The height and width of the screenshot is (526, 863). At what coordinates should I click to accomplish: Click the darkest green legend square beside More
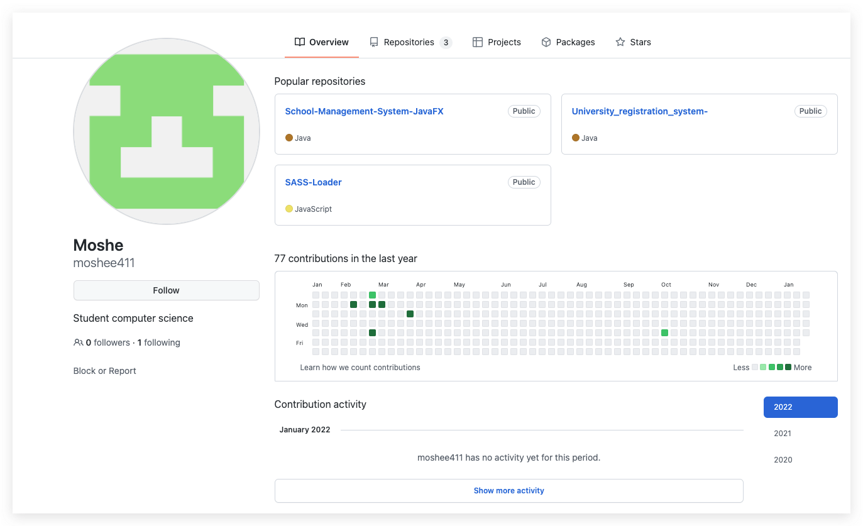[788, 368]
